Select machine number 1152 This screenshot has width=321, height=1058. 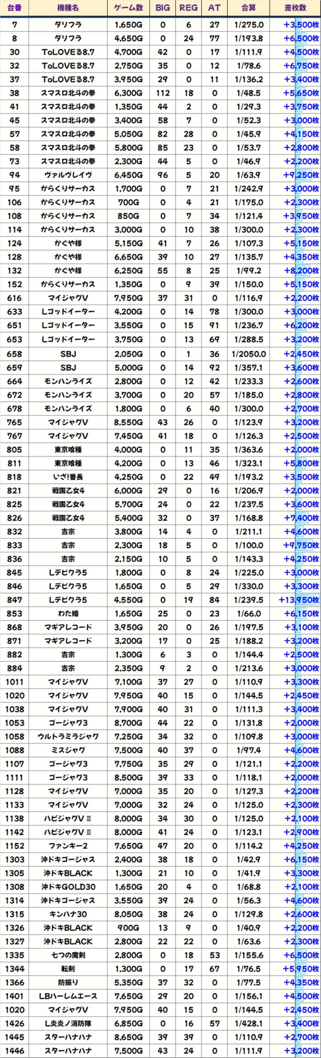pyautogui.click(x=14, y=846)
